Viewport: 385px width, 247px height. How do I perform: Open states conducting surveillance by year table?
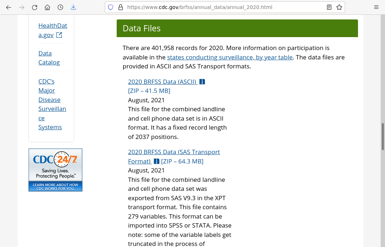(230, 57)
